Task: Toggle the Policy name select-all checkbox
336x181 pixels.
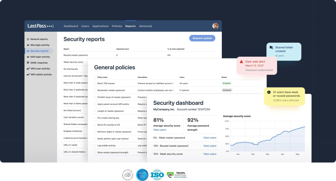Action: [x=95, y=77]
